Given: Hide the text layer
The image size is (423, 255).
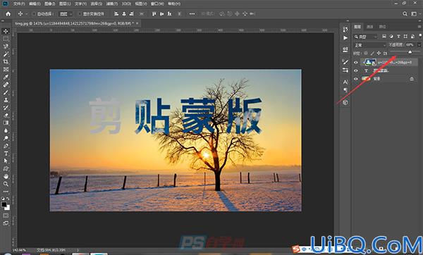Looking at the screenshot, I should (x=356, y=70).
